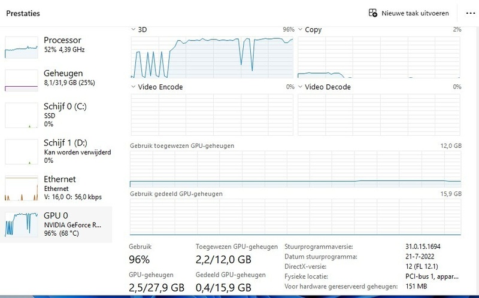Select the Geheugen memory thumbnail graph

coord(22,80)
